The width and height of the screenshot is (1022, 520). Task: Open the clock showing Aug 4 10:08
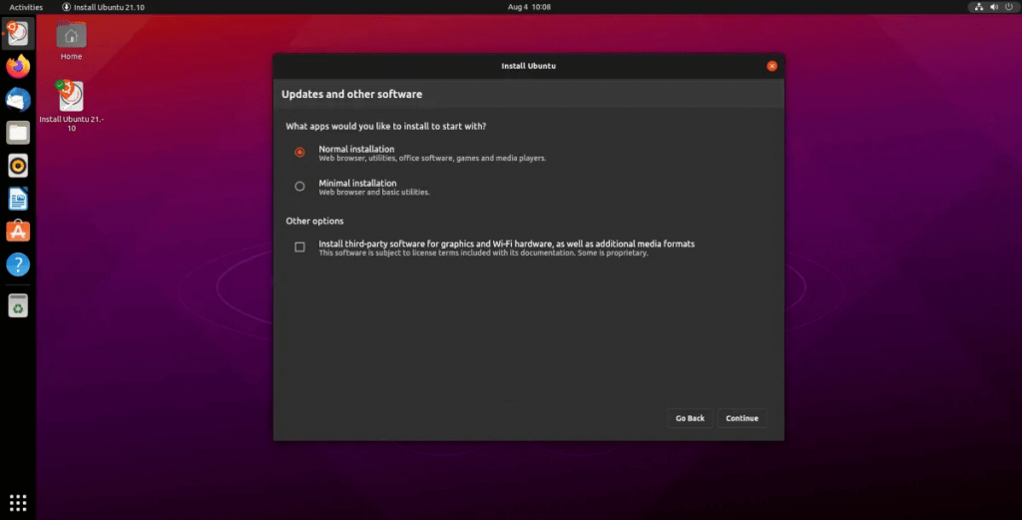click(x=529, y=7)
